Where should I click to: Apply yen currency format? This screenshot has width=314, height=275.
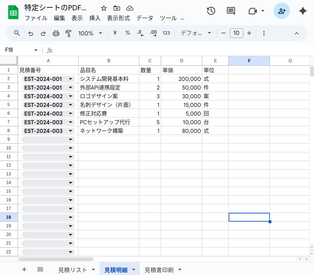(115, 33)
